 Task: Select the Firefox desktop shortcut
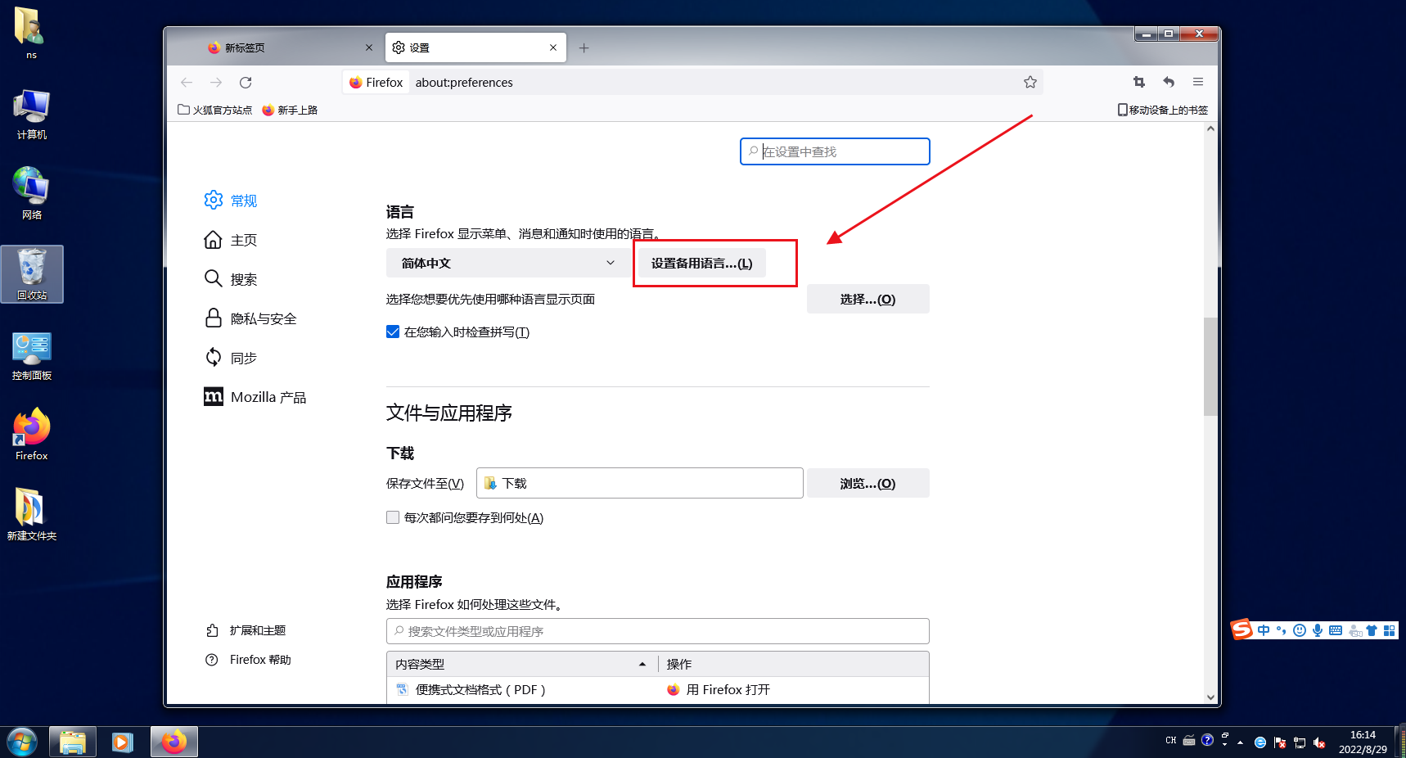[x=32, y=435]
